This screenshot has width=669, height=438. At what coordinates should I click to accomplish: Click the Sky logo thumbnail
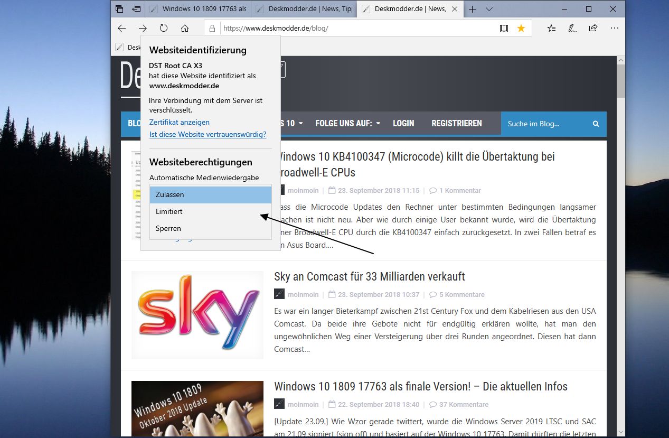(x=197, y=315)
